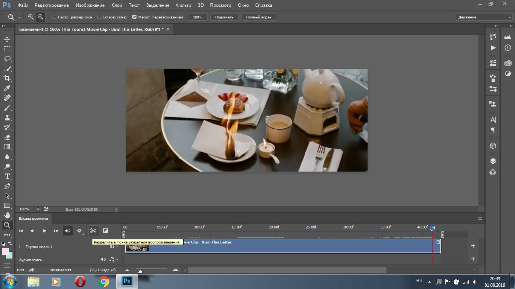This screenshot has height=289, width=515.
Task: Open the Изображение menu
Action: 90,5
